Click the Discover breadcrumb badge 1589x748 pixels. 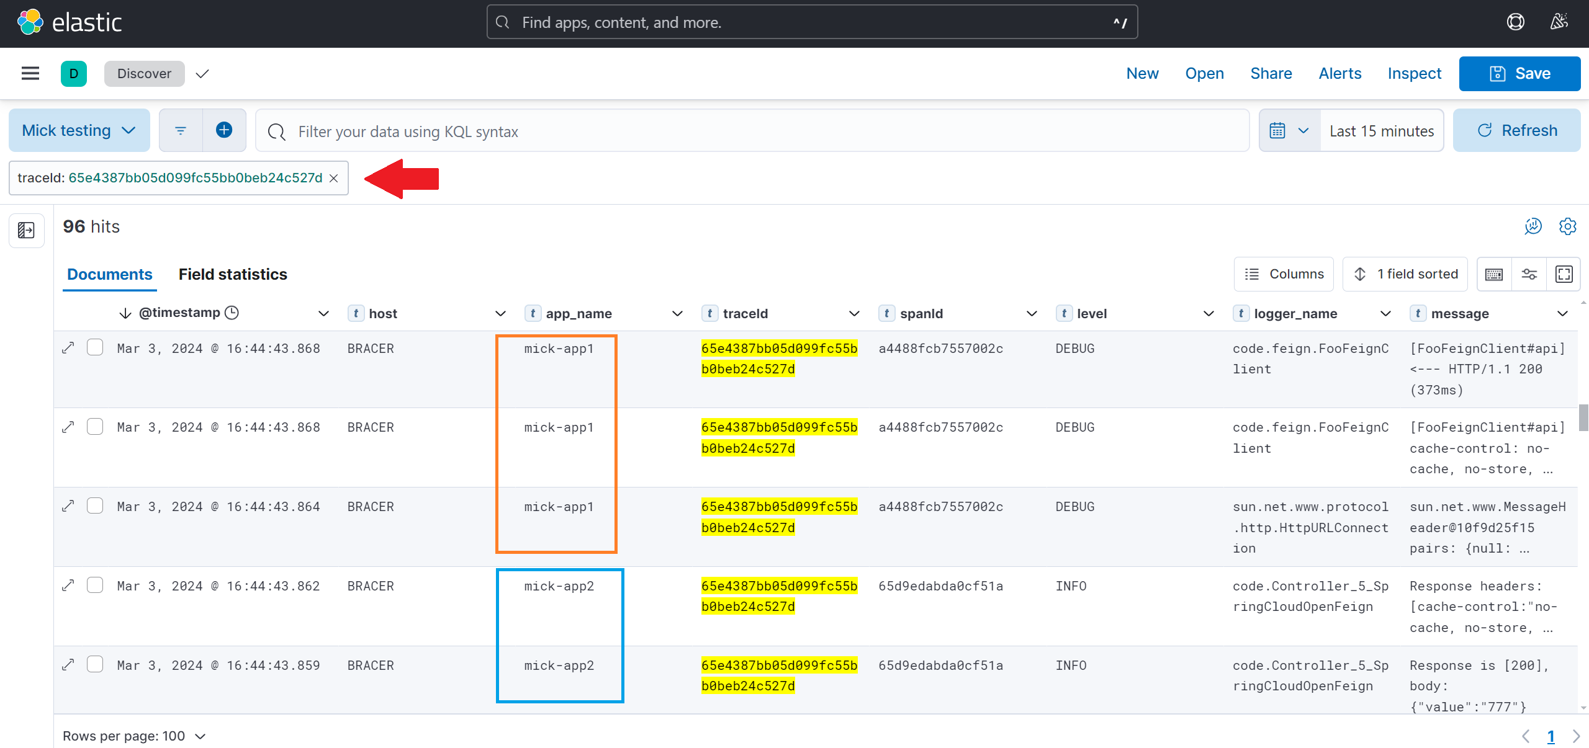click(x=144, y=74)
